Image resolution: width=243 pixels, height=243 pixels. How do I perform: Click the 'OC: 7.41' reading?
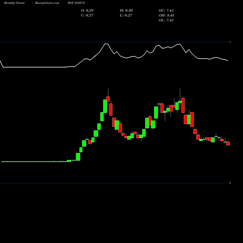(166, 11)
